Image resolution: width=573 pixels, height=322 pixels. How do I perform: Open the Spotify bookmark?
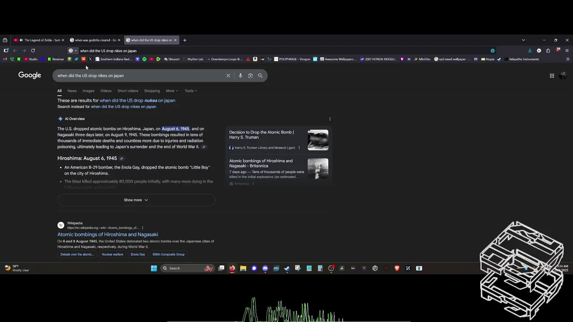[144, 59]
